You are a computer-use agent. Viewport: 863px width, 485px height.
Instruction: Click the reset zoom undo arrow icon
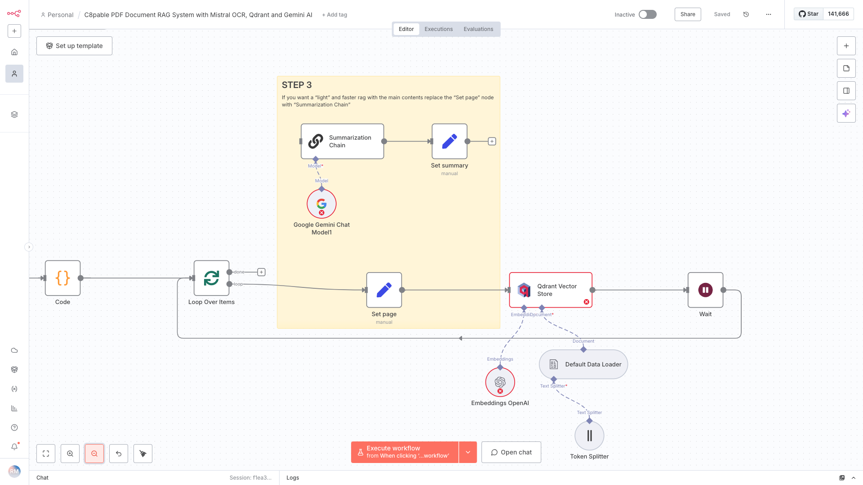pyautogui.click(x=119, y=454)
